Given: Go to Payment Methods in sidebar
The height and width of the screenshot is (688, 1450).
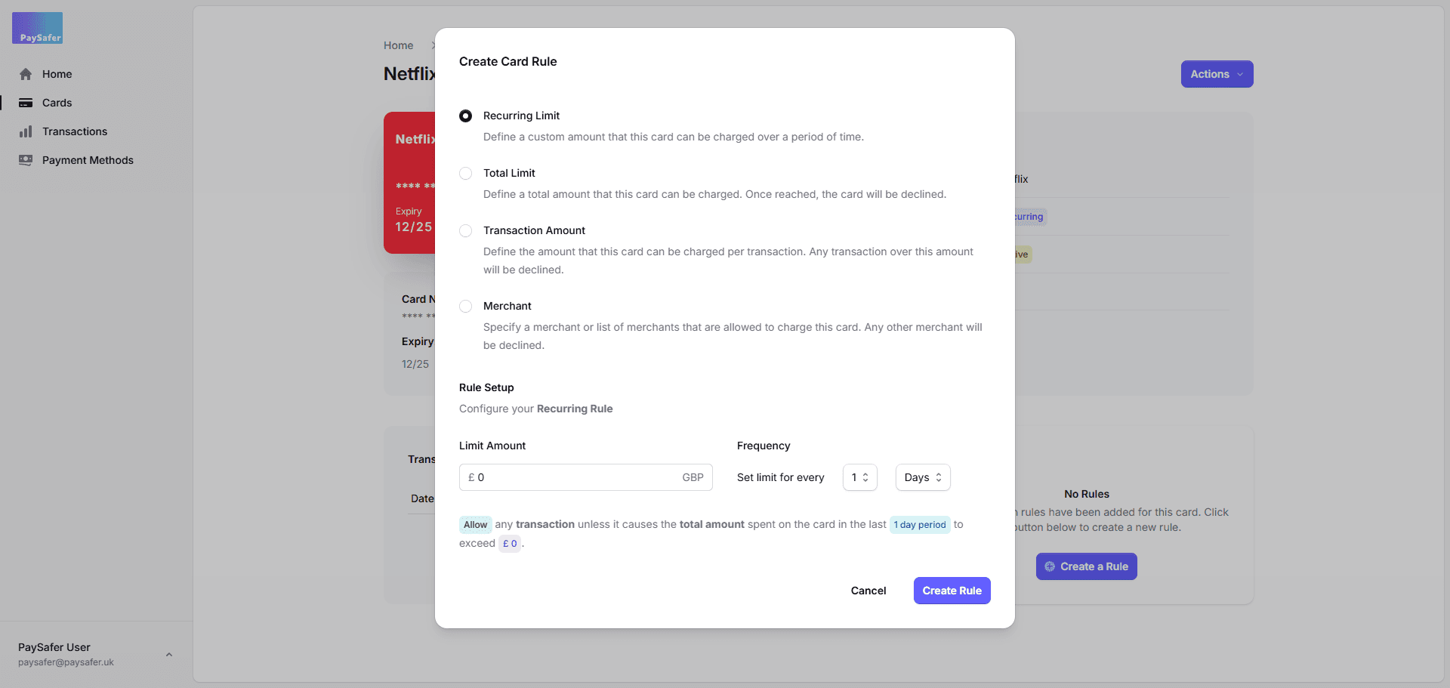Looking at the screenshot, I should (88, 160).
